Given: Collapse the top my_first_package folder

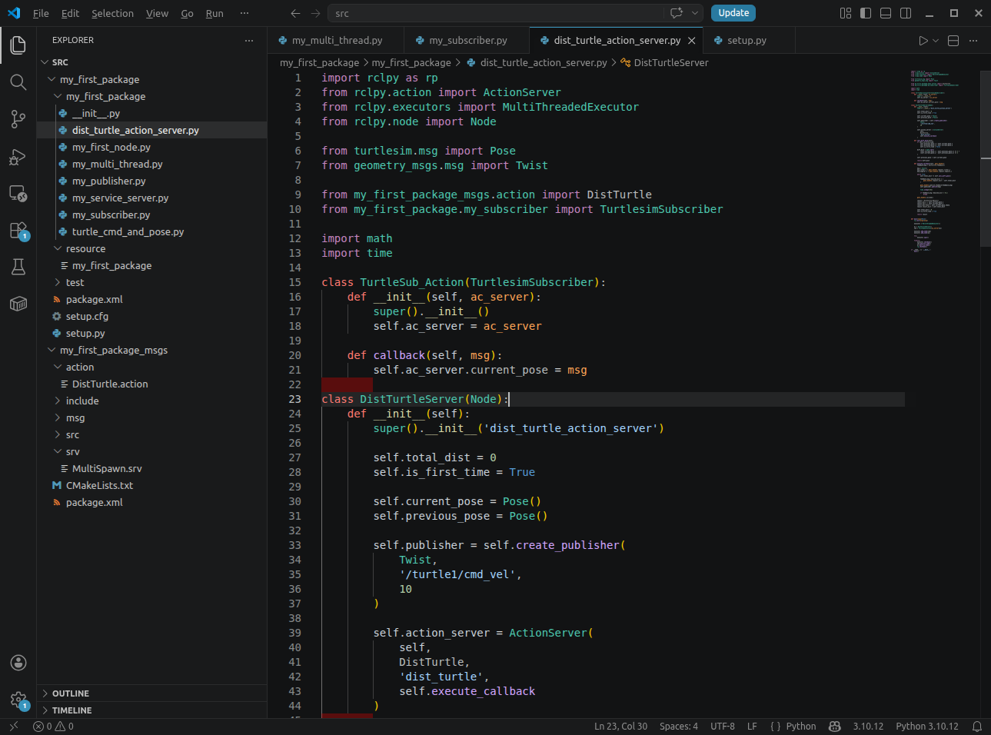Looking at the screenshot, I should (x=151, y=79).
